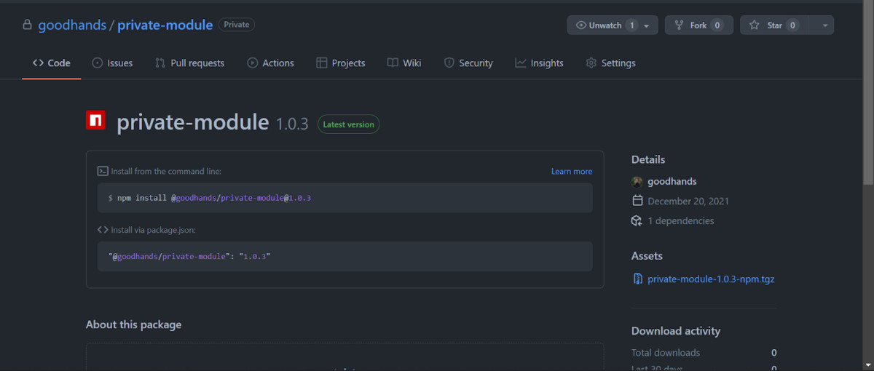Click the Unwatch button
The height and width of the screenshot is (371, 874).
[613, 25]
